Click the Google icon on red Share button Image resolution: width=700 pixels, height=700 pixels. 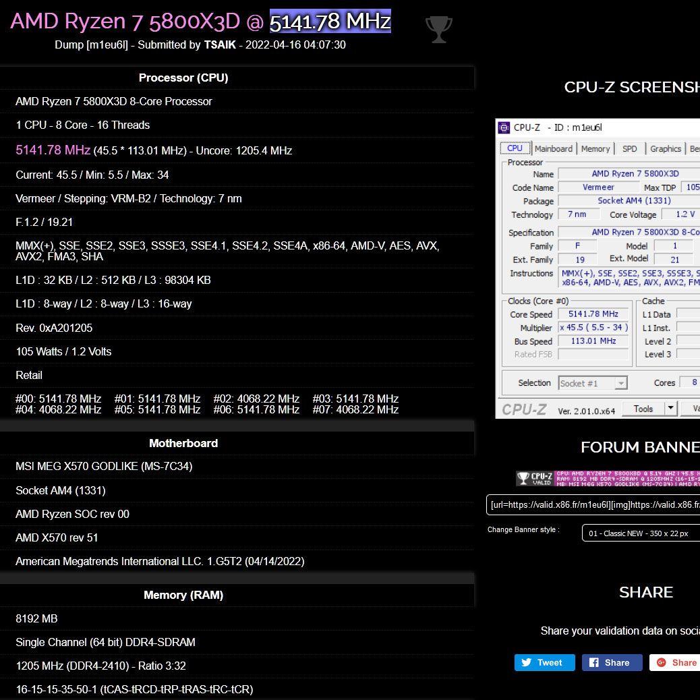tap(661, 662)
